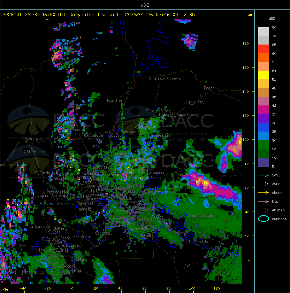Select the 'Uspallata' map label
Screen dimensions: 290x293
coord(33,138)
